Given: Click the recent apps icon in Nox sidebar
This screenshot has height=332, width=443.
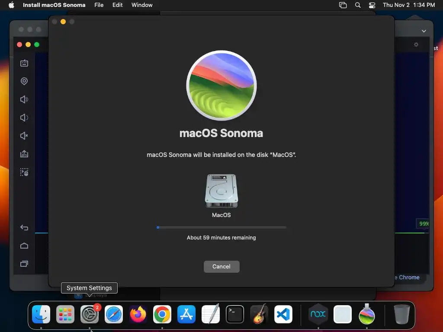Looking at the screenshot, I should tap(24, 264).
